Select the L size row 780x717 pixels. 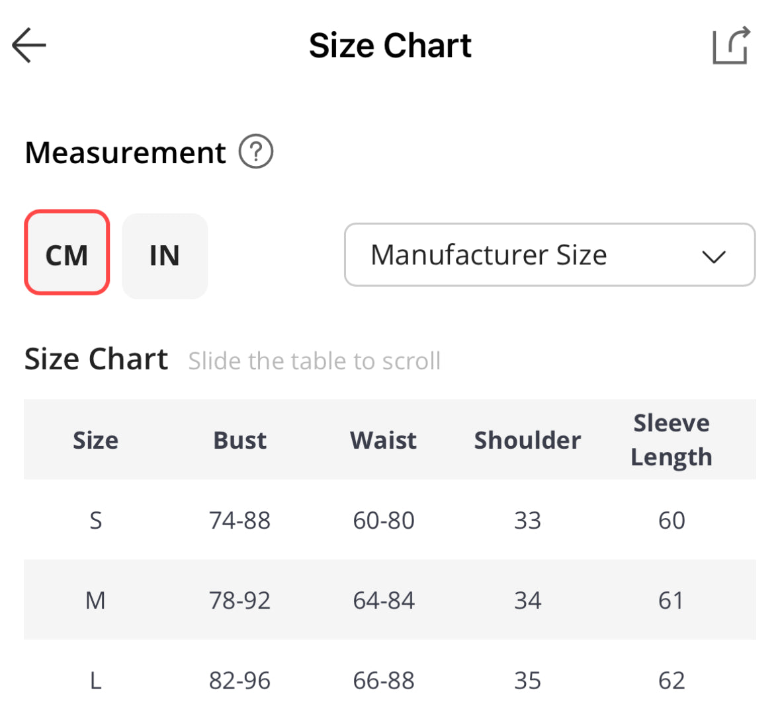(x=95, y=681)
